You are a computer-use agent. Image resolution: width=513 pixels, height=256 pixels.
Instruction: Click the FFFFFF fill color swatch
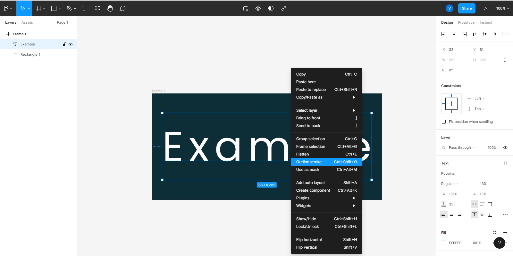(x=444, y=243)
